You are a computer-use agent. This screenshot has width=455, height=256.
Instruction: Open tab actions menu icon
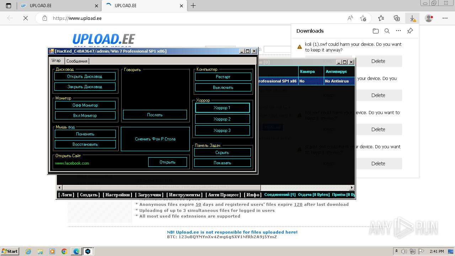pos(9,6)
